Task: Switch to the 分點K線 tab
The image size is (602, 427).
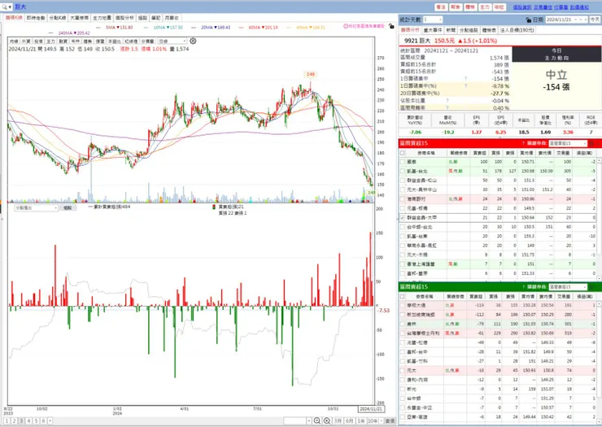Action: click(58, 18)
